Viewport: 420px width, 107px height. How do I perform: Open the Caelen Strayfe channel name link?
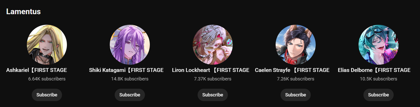click(292, 70)
